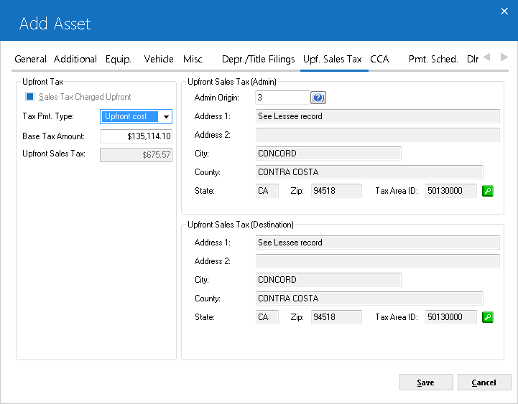
Task: Open the Pmt. Sched. tab
Action: (x=433, y=59)
